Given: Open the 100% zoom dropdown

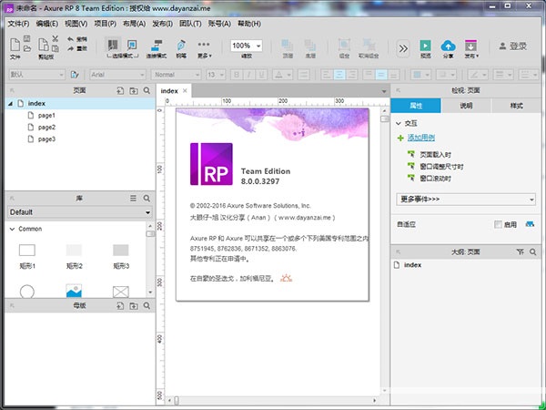Looking at the screenshot, I should (x=258, y=46).
